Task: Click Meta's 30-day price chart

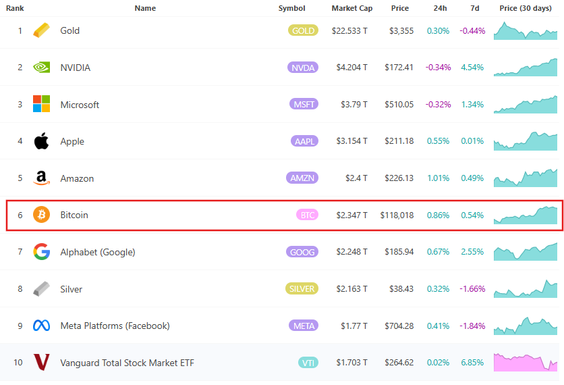Action: click(526, 326)
